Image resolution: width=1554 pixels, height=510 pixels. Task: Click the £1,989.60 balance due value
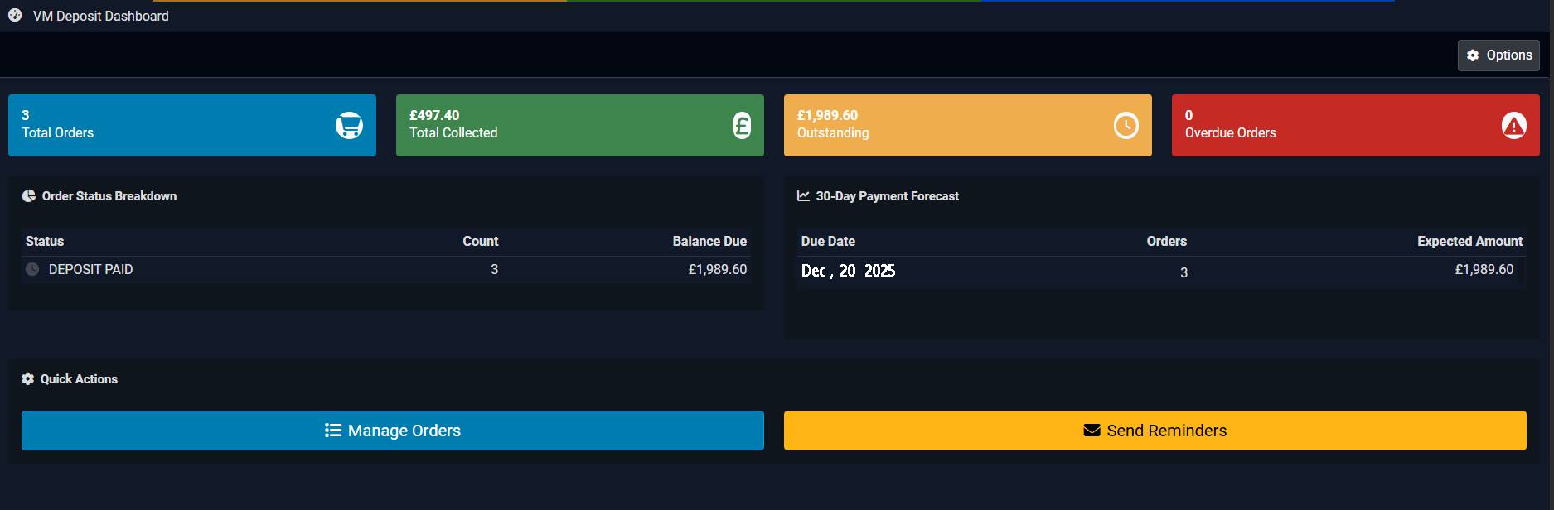(718, 269)
